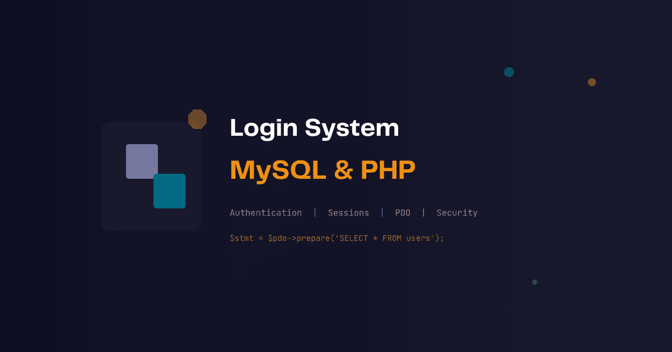Click the overlapping squares logo icon
The image size is (672, 352).
(156, 176)
